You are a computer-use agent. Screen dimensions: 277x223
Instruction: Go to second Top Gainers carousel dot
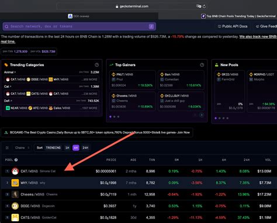[115, 116]
